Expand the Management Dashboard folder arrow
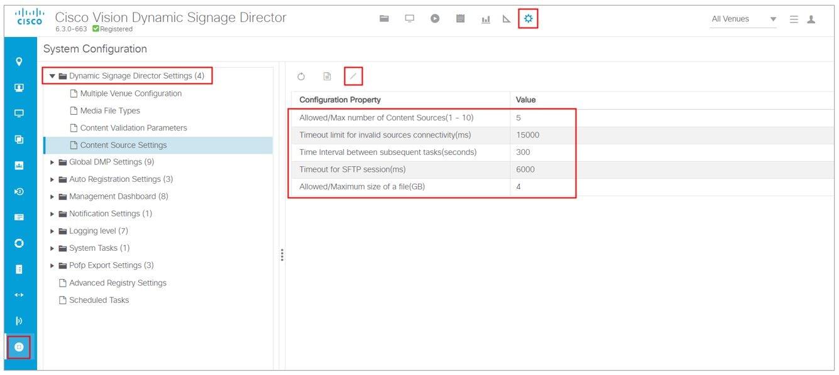Image resolution: width=839 pixels, height=375 pixels. [53, 196]
